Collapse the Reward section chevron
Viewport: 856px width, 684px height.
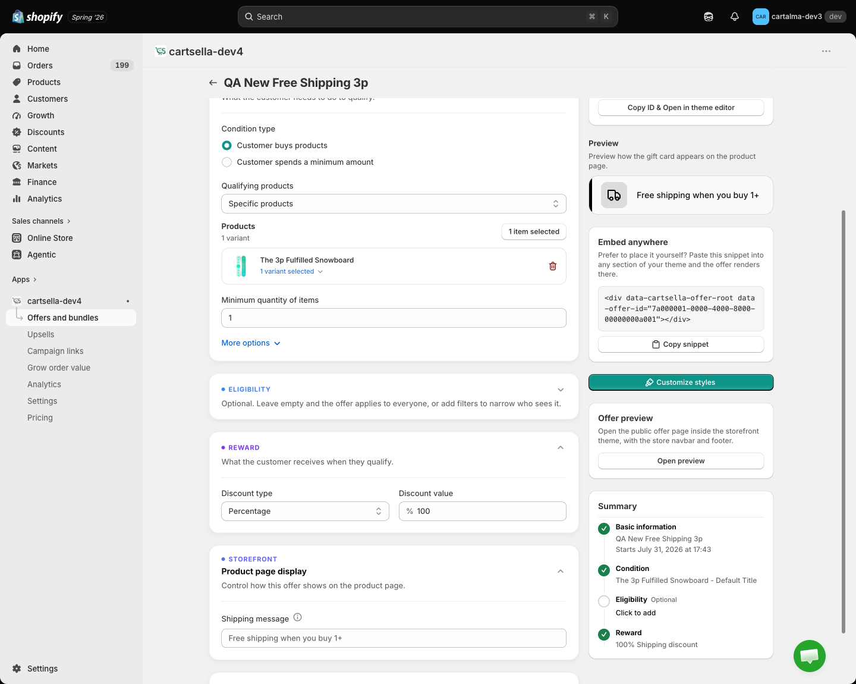point(561,448)
